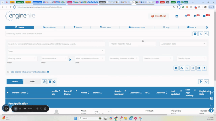Click the Search by Name, Email or Phone field
The width and height of the screenshot is (216, 121).
point(99,34)
